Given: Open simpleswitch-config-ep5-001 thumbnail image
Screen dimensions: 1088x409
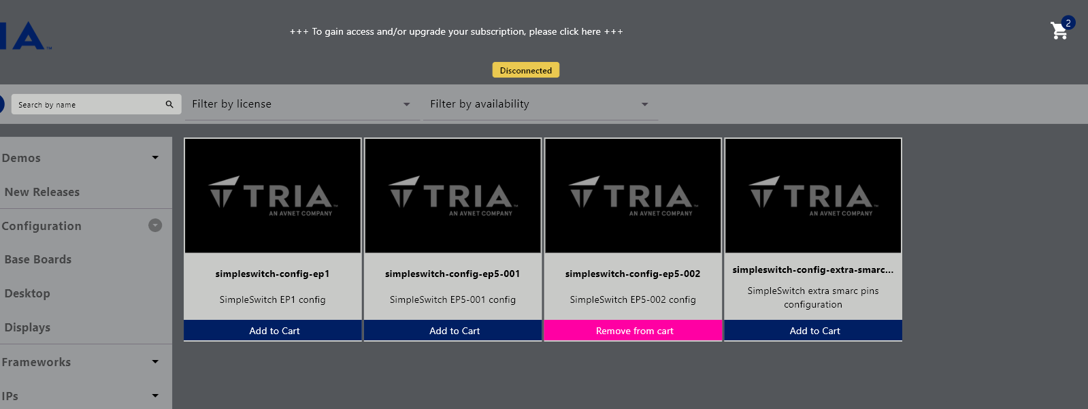Looking at the screenshot, I should click(x=453, y=196).
